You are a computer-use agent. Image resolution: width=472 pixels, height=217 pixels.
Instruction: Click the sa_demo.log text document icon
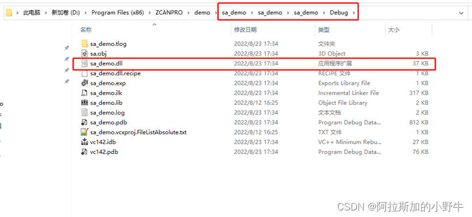point(85,112)
